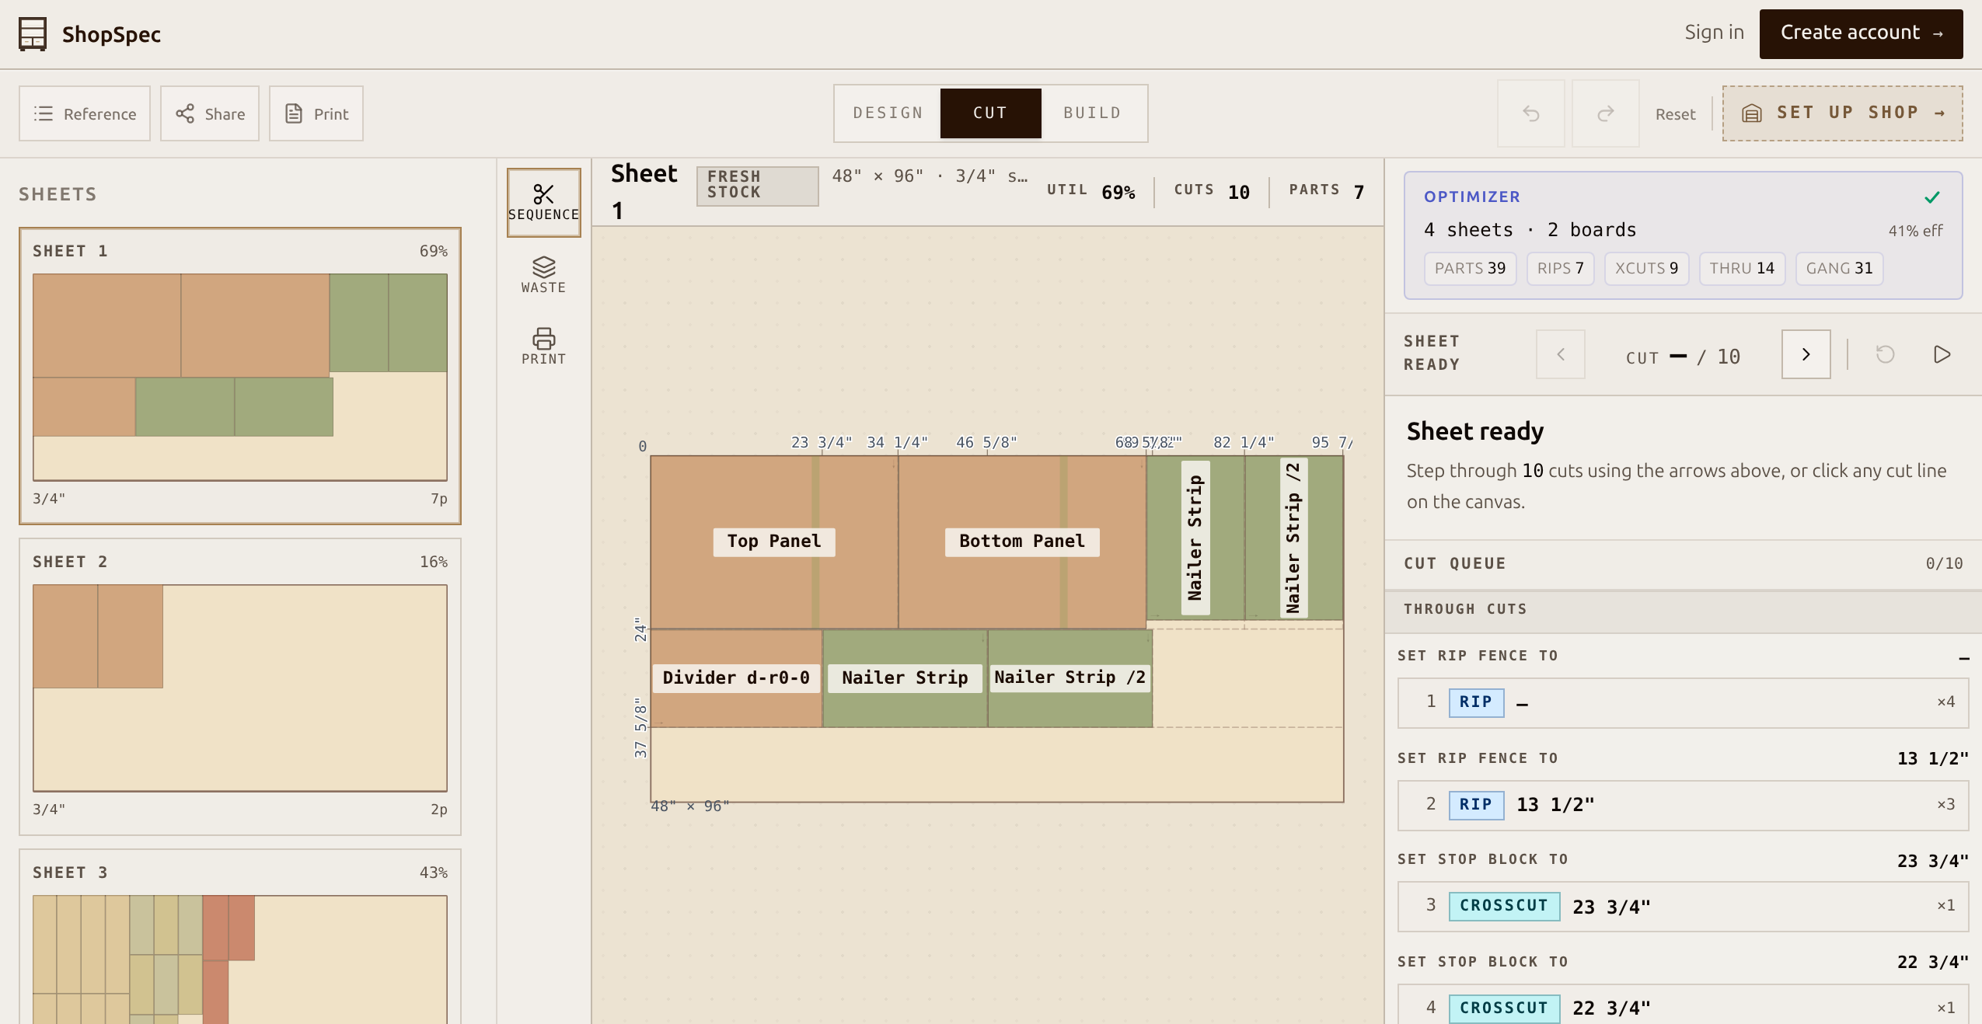Viewport: 1982px width, 1024px height.
Task: Open SET UP SHOP
Action: 1842,113
